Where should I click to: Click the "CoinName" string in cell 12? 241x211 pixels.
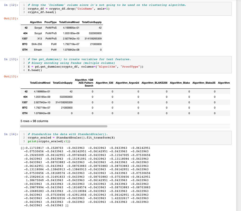[85, 9]
